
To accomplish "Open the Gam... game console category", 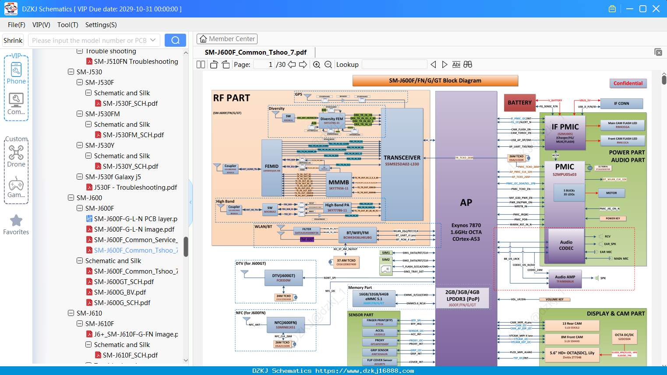I will pyautogui.click(x=16, y=187).
